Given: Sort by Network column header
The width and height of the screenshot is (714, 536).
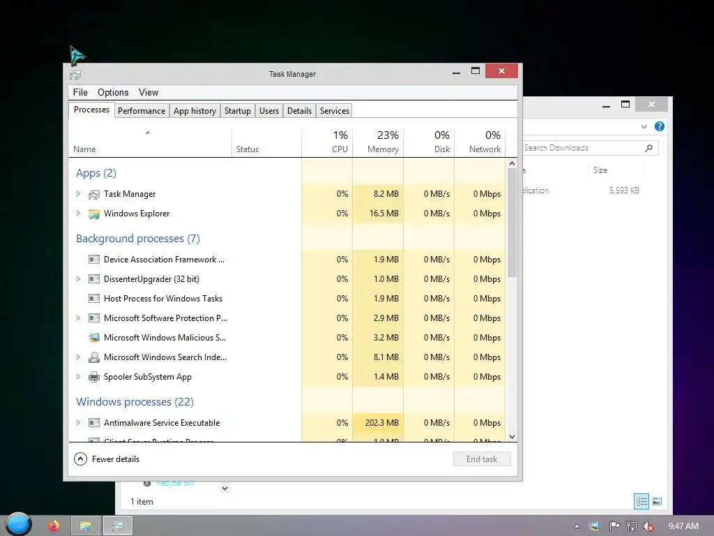Looking at the screenshot, I should (x=480, y=142).
